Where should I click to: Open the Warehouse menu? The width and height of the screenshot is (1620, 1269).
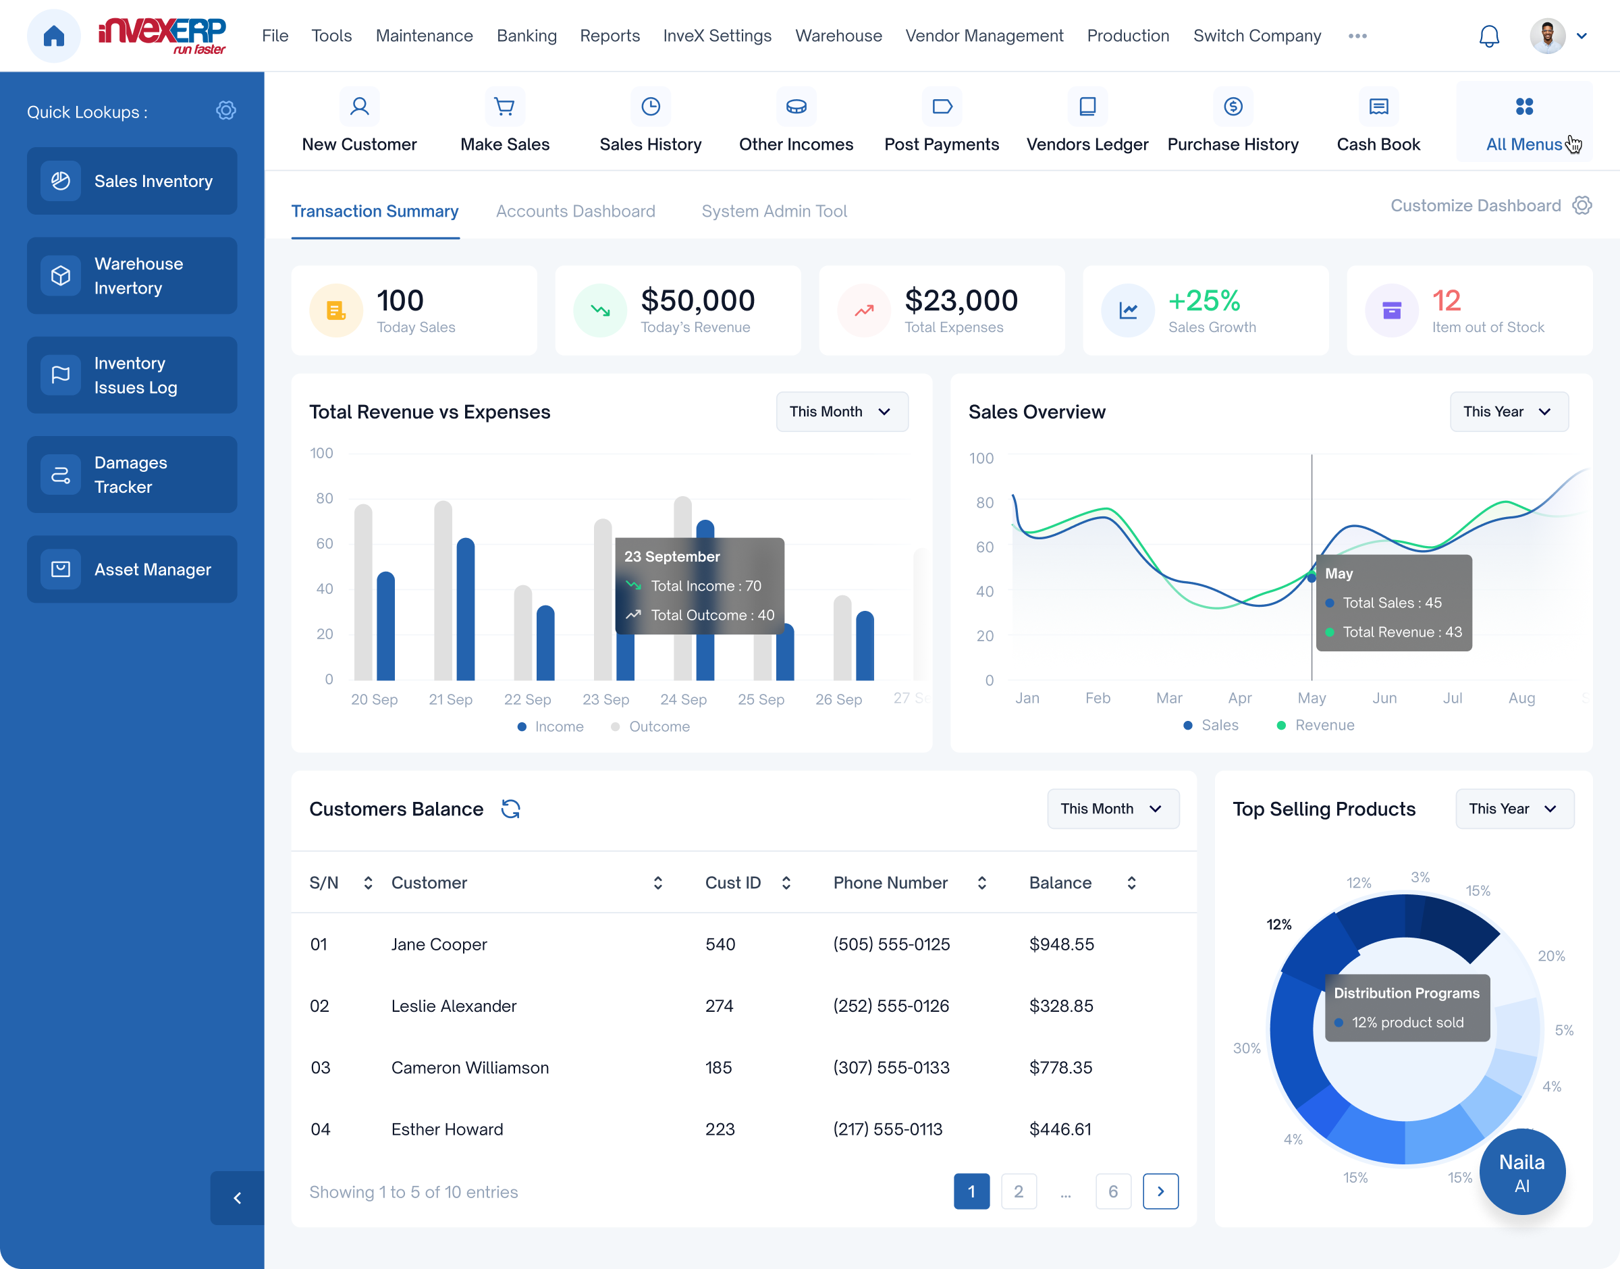coord(838,36)
